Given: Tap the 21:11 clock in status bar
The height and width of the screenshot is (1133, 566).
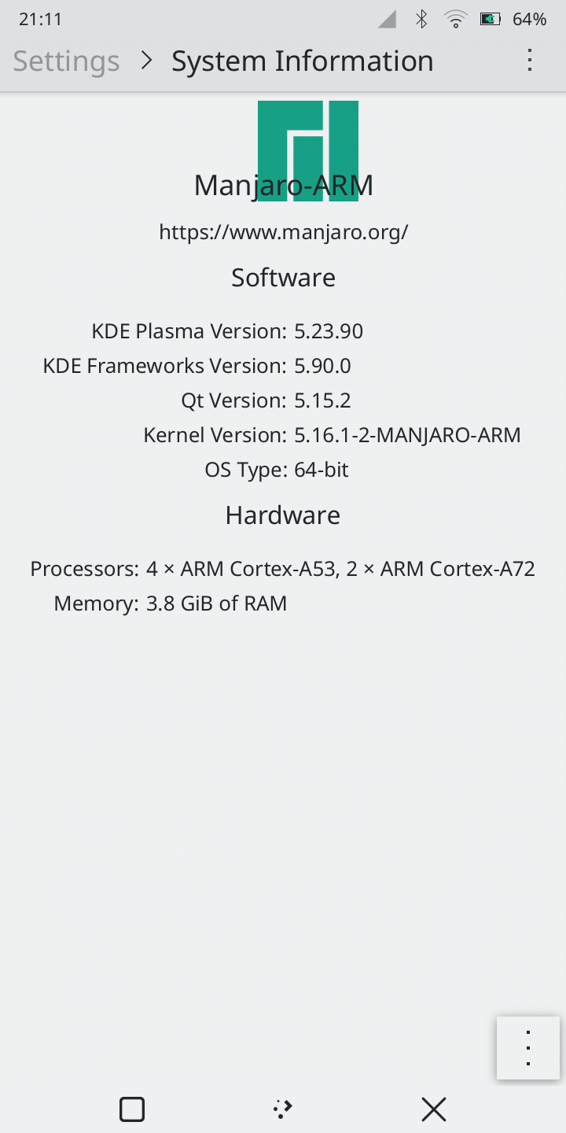Looking at the screenshot, I should [x=40, y=20].
